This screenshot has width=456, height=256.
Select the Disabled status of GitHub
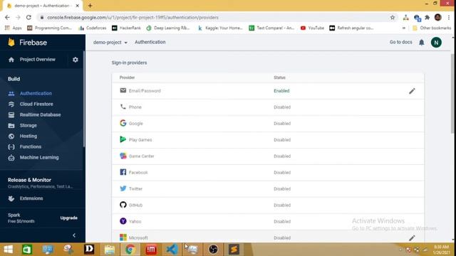282,206
